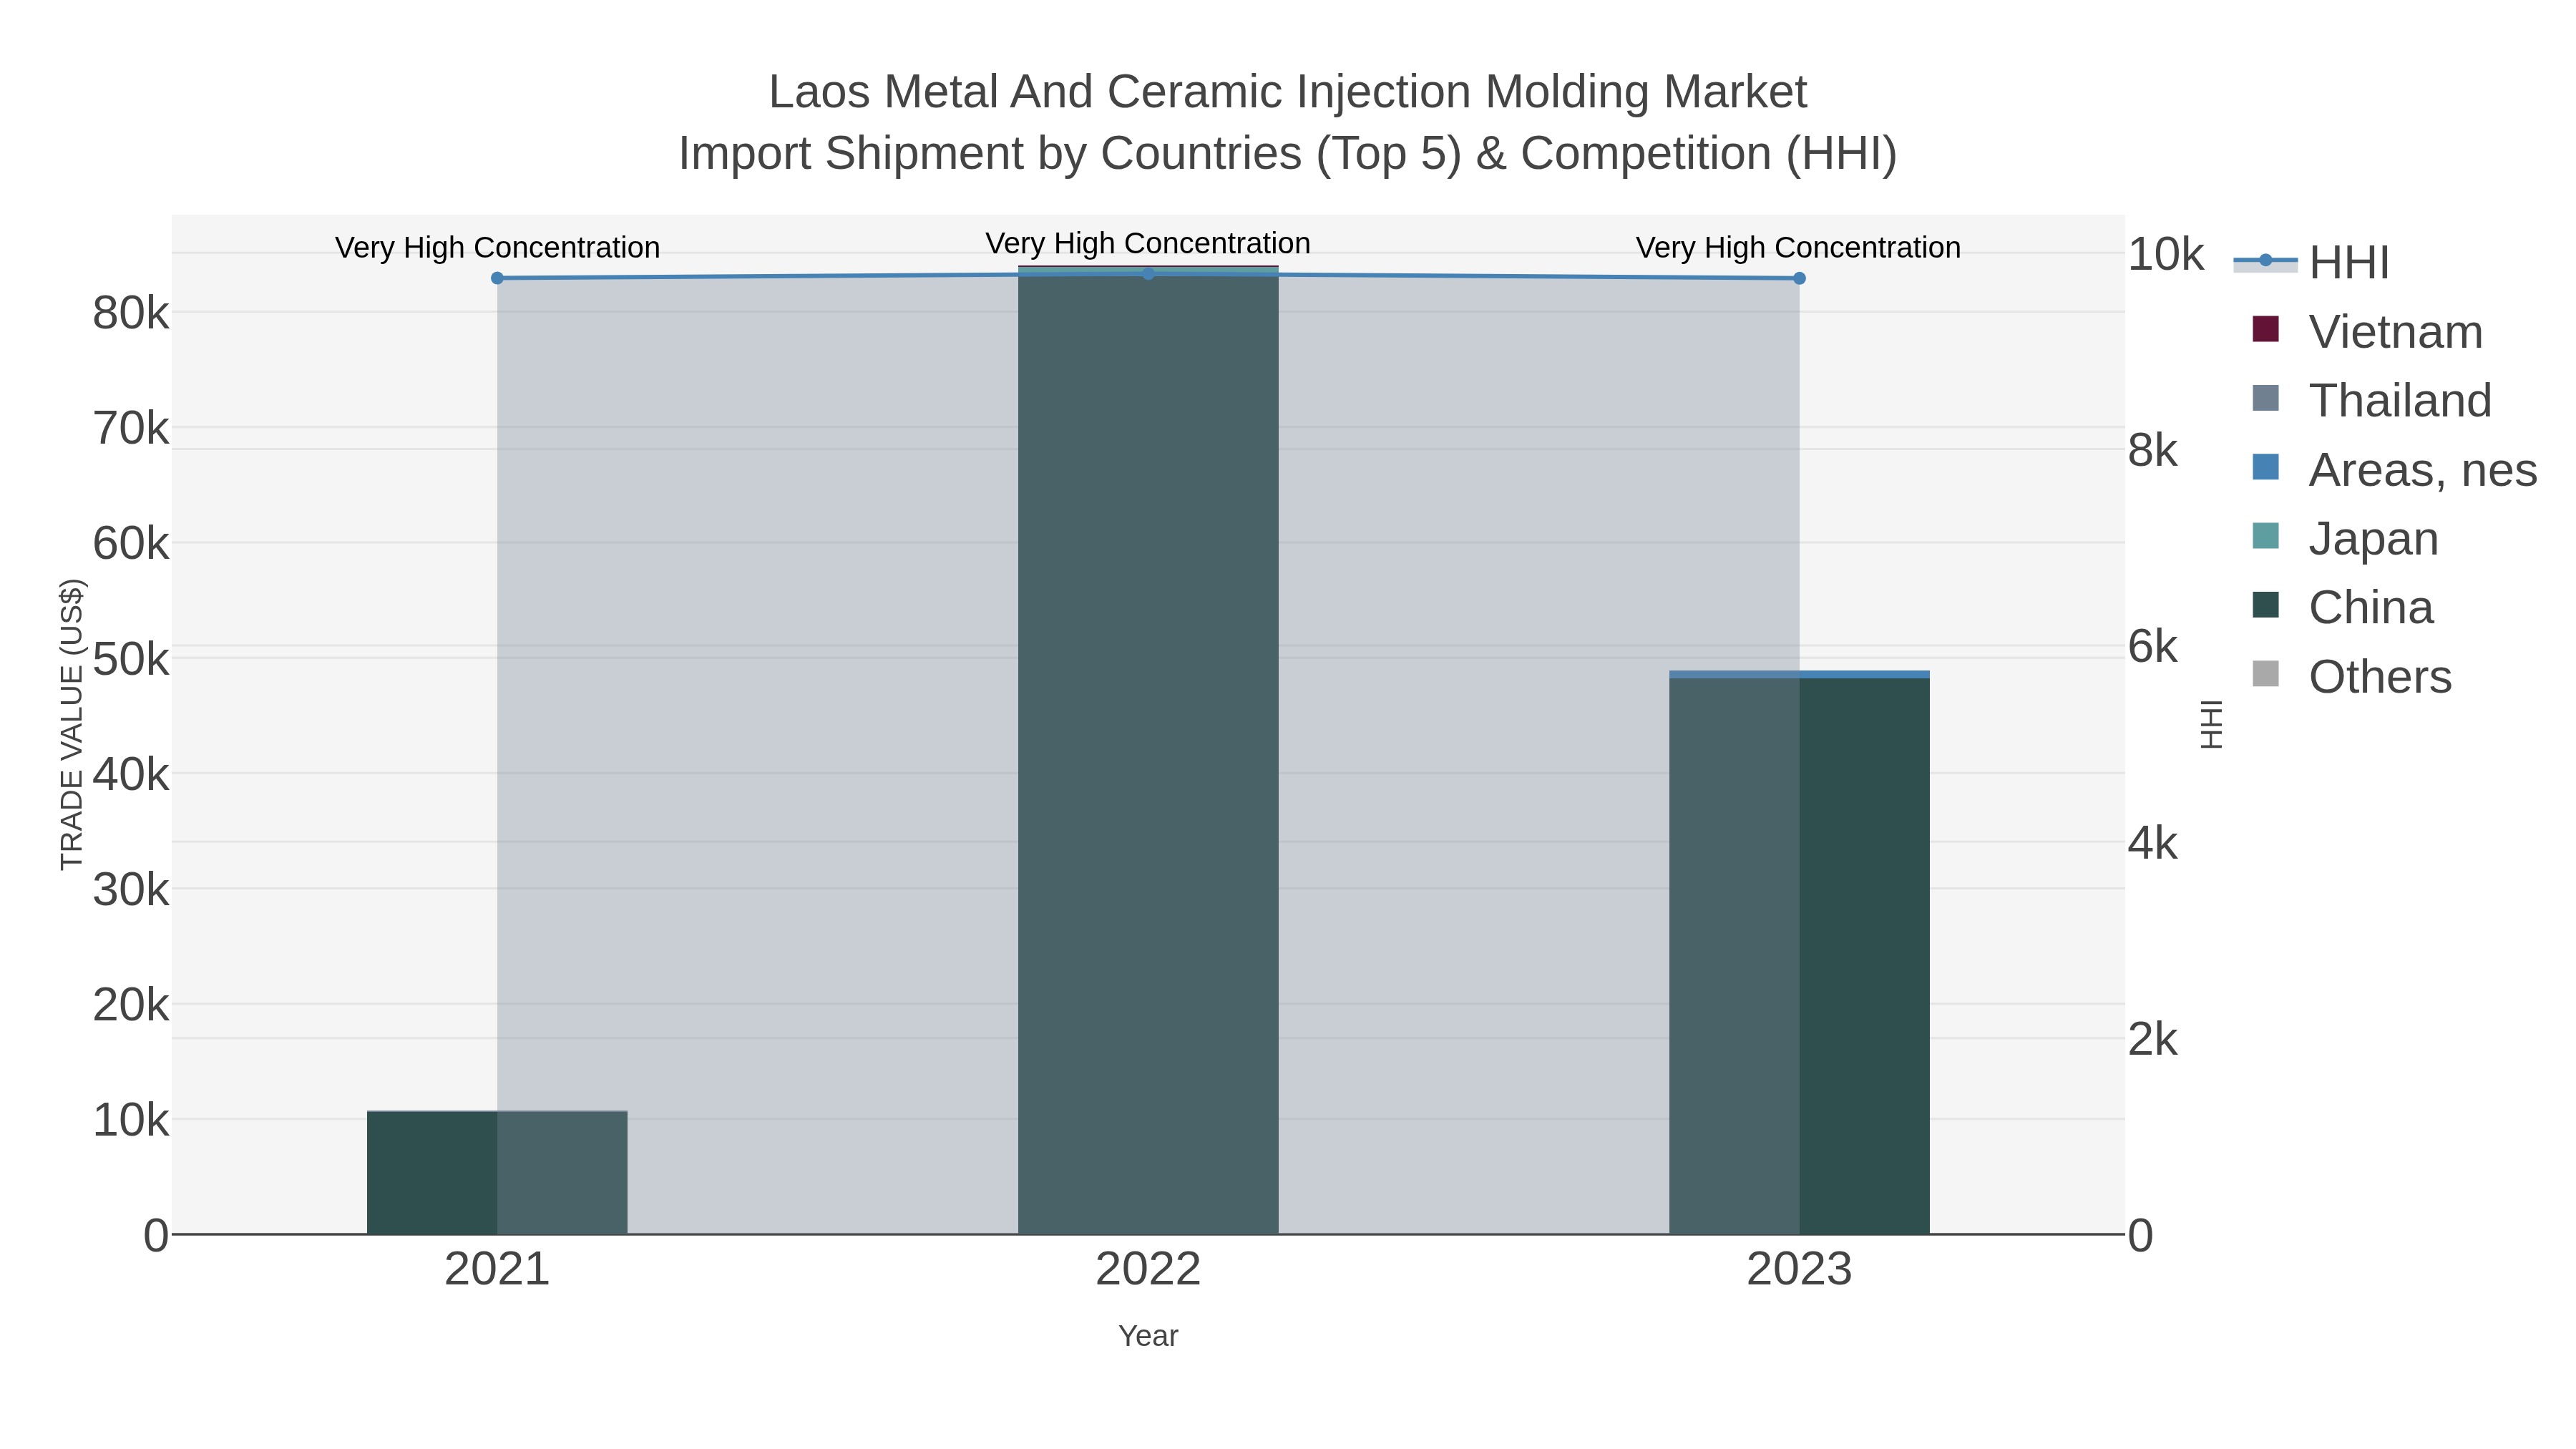Click the Areas, nes segment atop 2023 bar
The height and width of the screenshot is (1449, 2576).
1799,675
